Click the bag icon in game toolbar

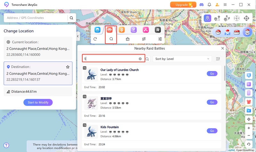click(x=128, y=39)
